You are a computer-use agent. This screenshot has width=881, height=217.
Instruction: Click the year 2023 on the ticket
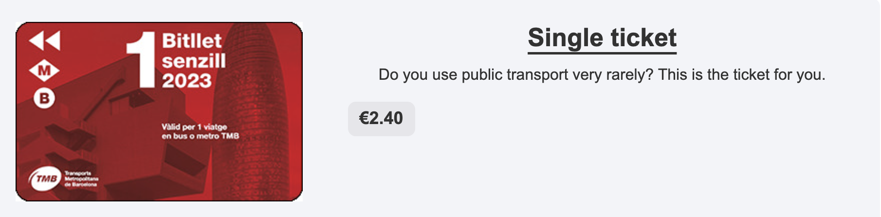(187, 81)
